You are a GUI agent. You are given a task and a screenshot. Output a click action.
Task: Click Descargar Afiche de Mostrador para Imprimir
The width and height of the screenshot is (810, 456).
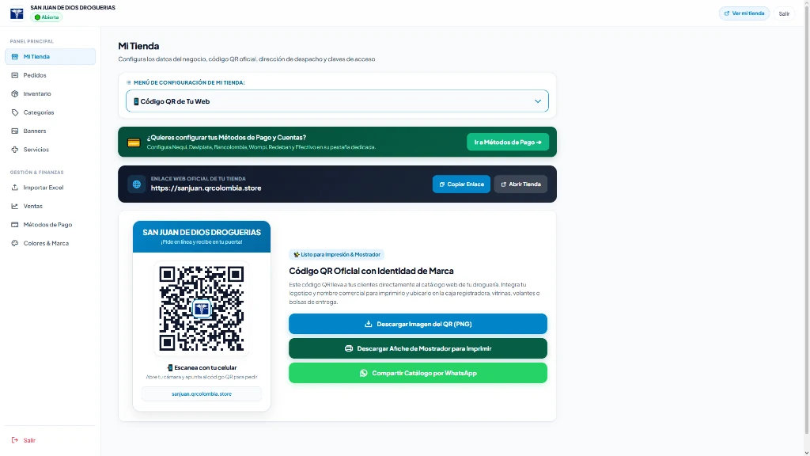(418, 348)
